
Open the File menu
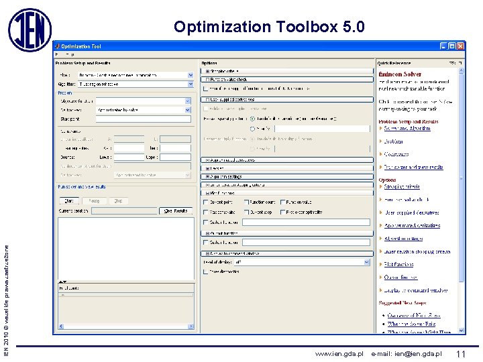pyautogui.click(x=58, y=54)
